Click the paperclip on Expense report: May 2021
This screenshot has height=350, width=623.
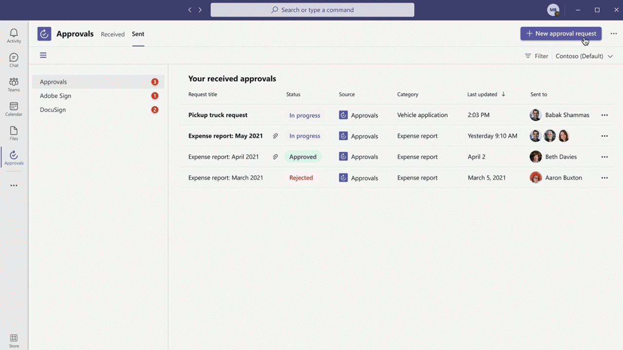point(275,136)
